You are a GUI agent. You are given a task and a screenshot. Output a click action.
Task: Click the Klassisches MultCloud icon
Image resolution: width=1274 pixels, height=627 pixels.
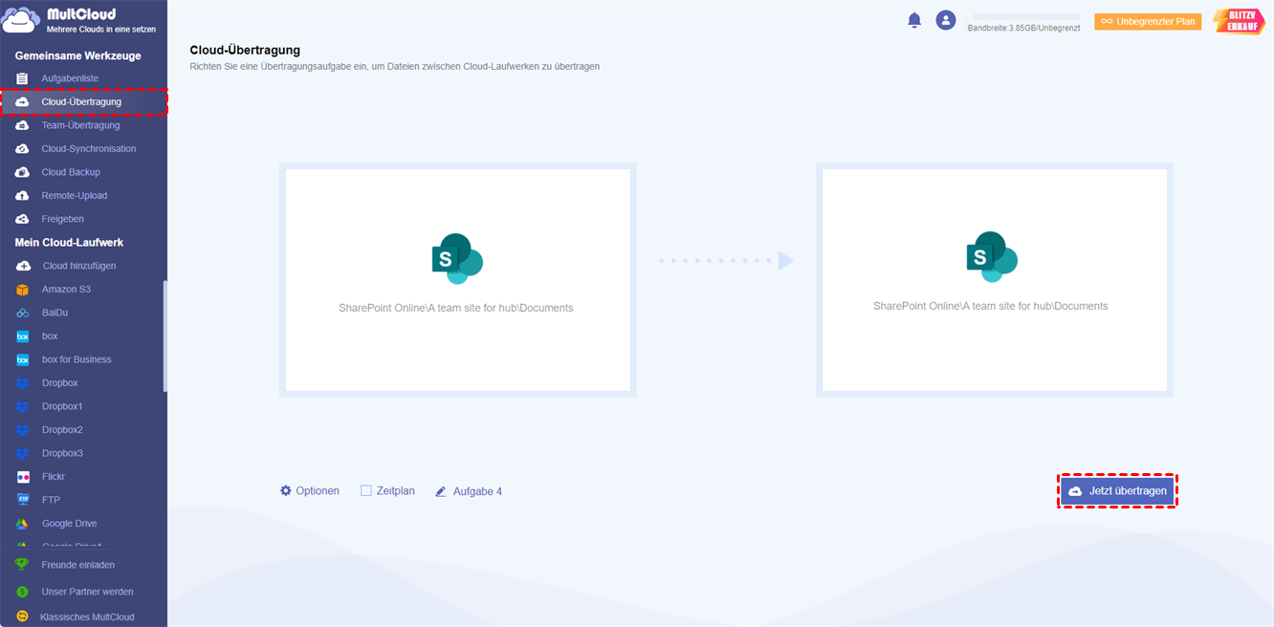point(22,617)
